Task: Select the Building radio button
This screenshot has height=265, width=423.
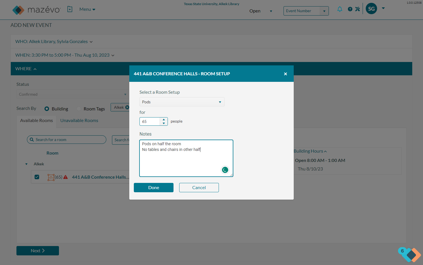Action: click(x=47, y=109)
